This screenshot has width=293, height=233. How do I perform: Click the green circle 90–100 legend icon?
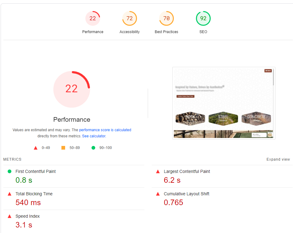point(93,148)
